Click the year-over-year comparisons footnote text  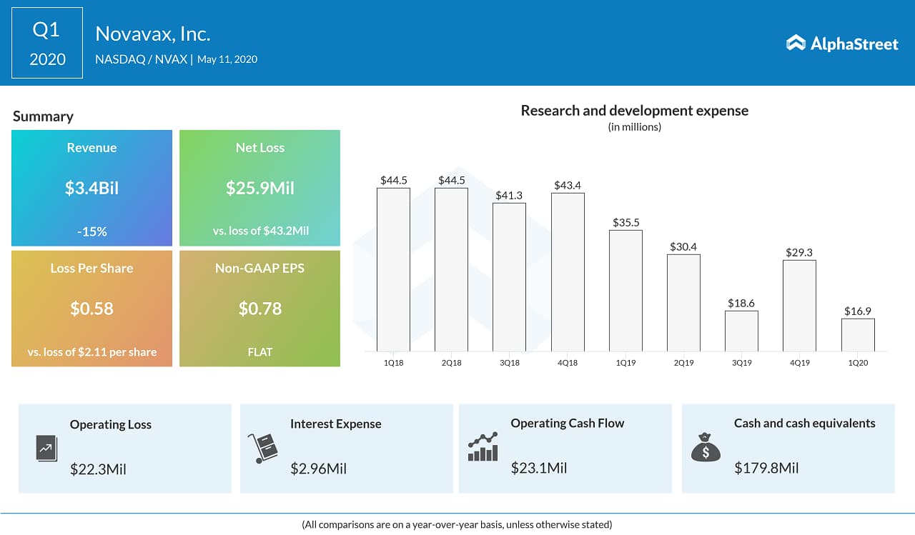[x=457, y=524]
